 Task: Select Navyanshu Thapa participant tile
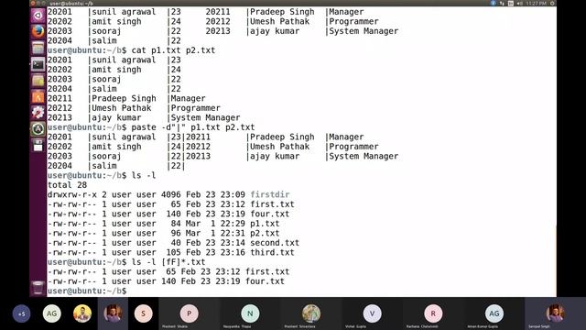[250, 313]
